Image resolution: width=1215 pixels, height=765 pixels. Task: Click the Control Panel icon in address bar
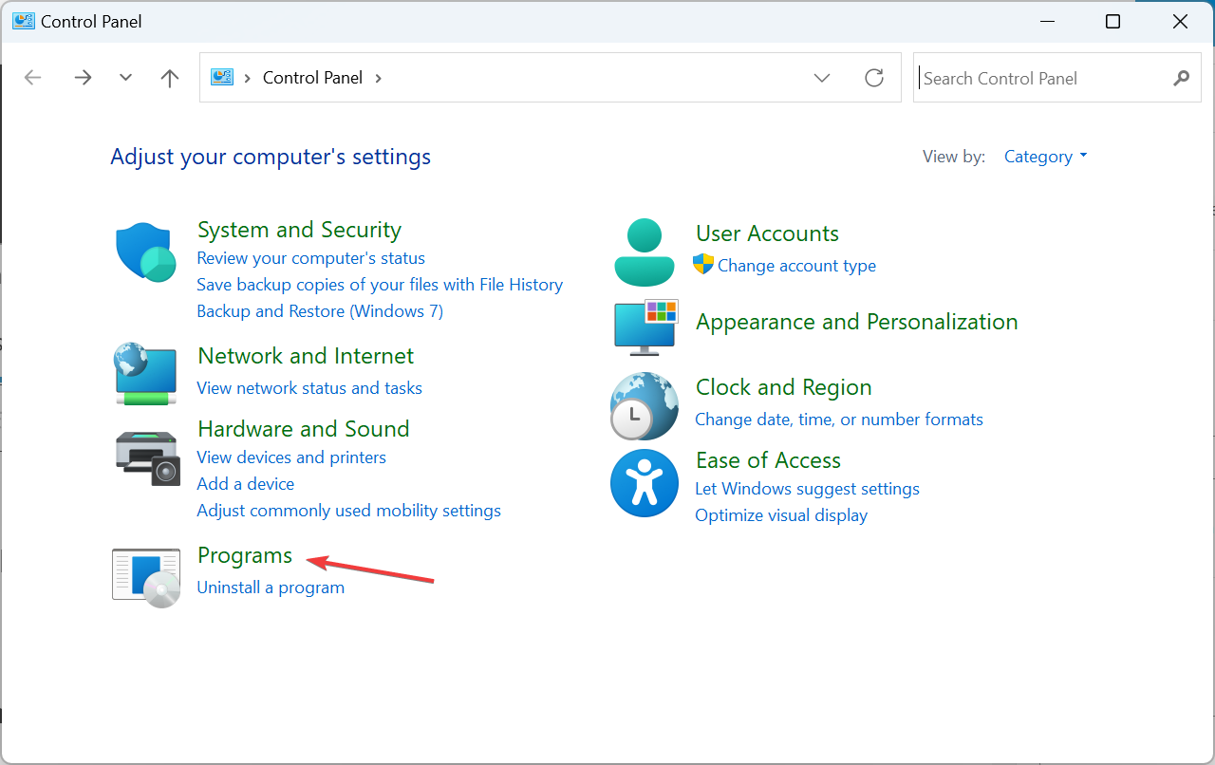[221, 77]
